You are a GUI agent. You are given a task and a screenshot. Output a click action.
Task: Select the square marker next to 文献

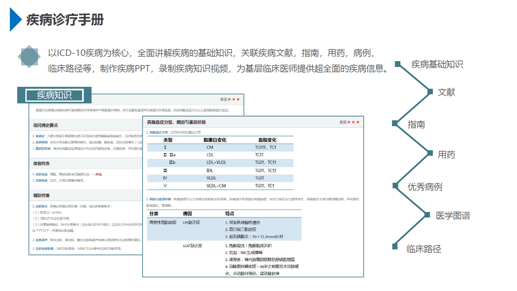point(430,91)
